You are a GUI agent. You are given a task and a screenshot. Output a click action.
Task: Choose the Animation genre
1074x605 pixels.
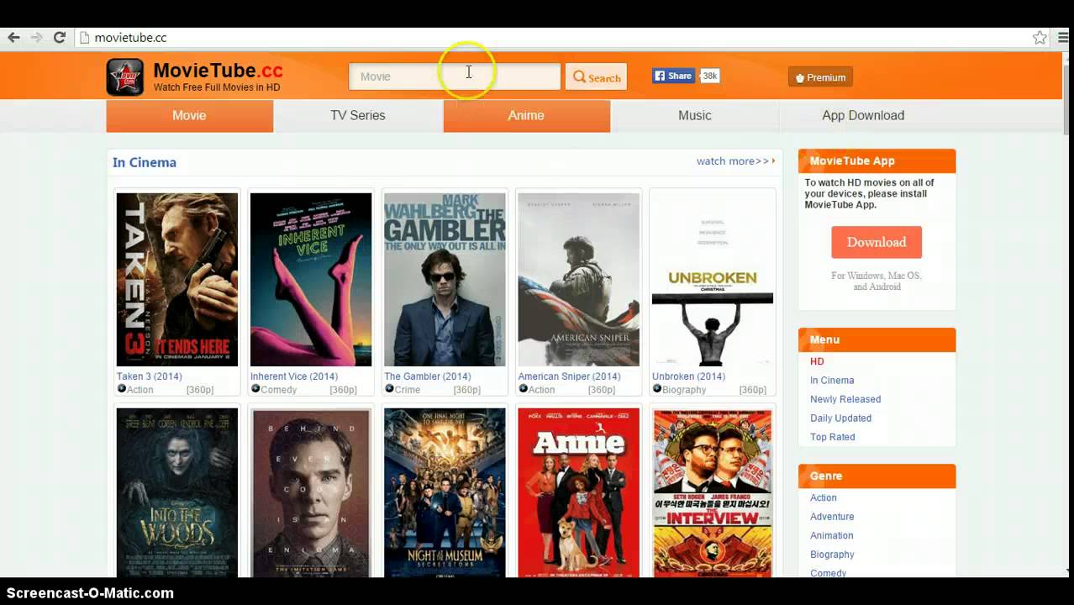(832, 536)
